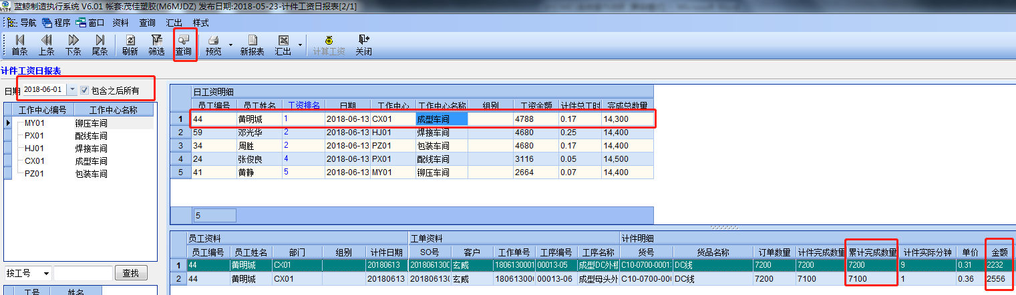Image resolution: width=1016 pixels, height=295 pixels.
Task: Go to the next record (下条)
Action: coord(73,45)
